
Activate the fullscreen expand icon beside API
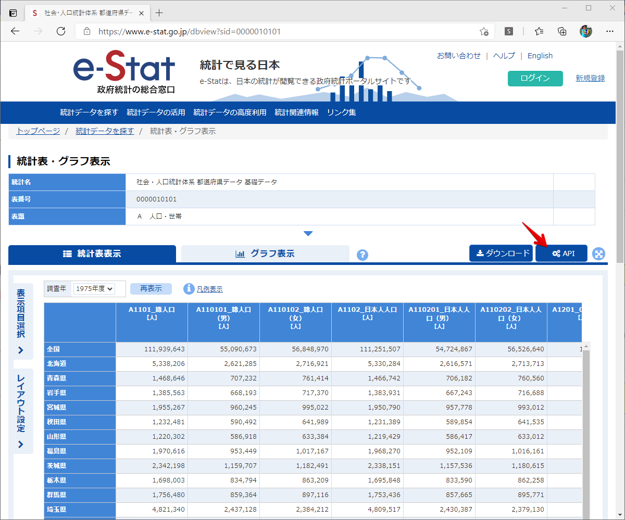point(598,253)
